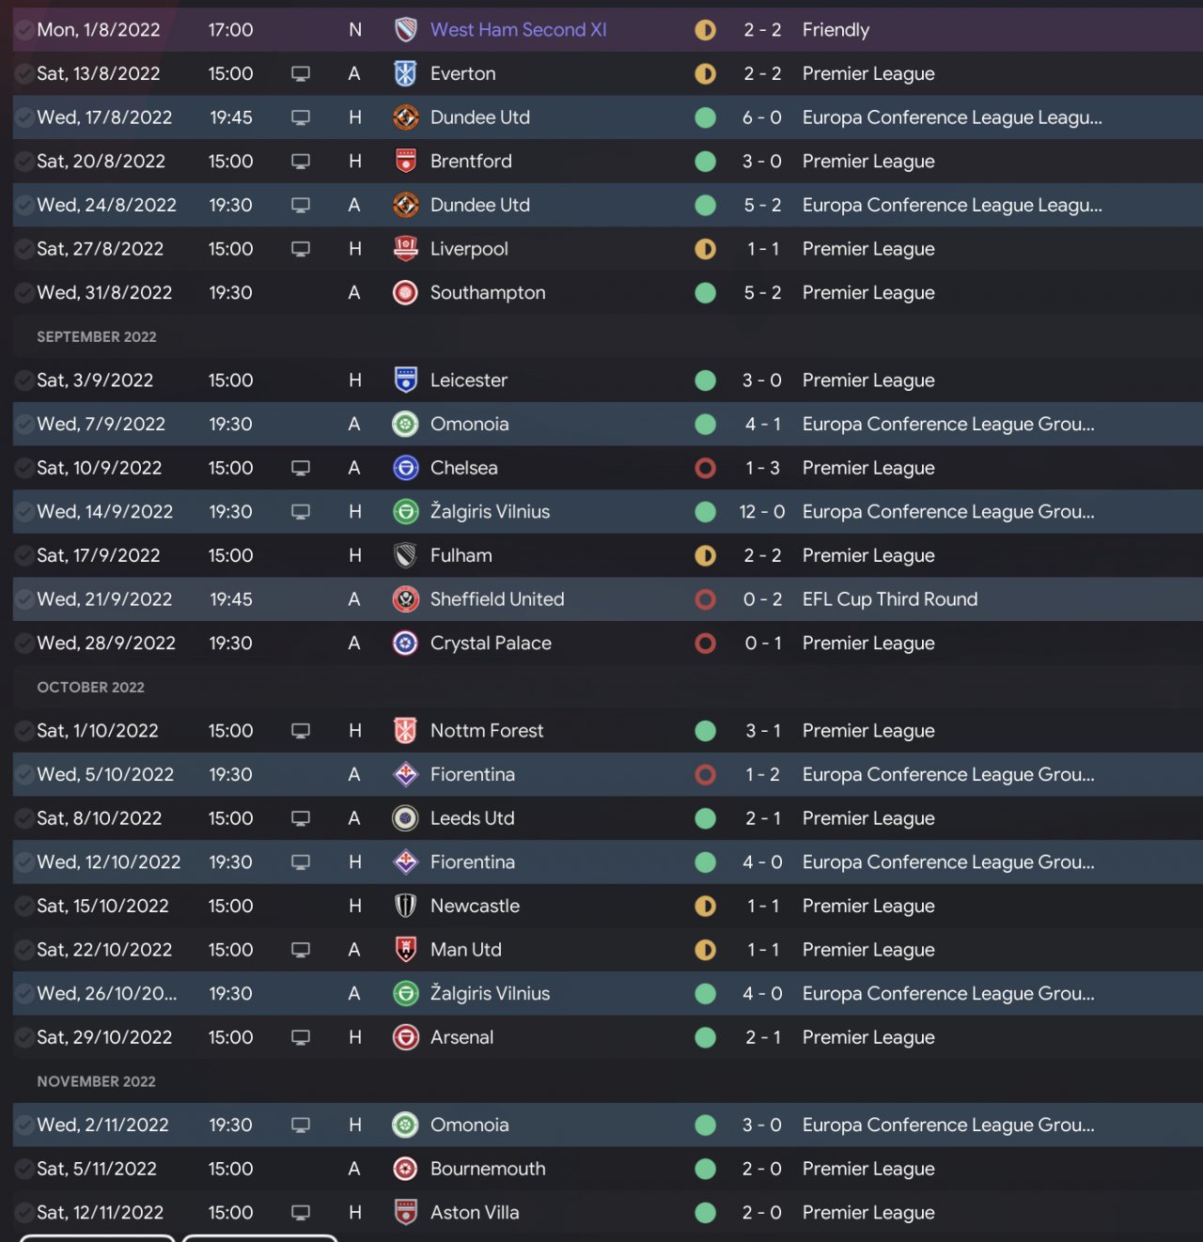
Task: Click the yellow draw indicator for Man Utd
Action: 705,950
